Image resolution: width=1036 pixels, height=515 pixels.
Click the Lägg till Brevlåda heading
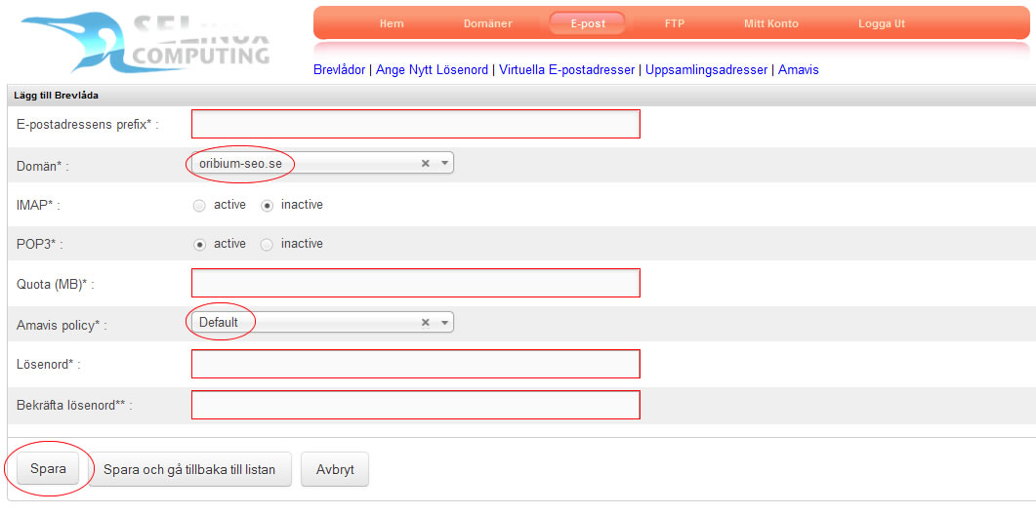[x=57, y=96]
